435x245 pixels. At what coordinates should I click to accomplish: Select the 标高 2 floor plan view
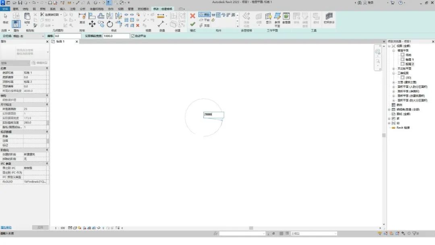tap(410, 64)
